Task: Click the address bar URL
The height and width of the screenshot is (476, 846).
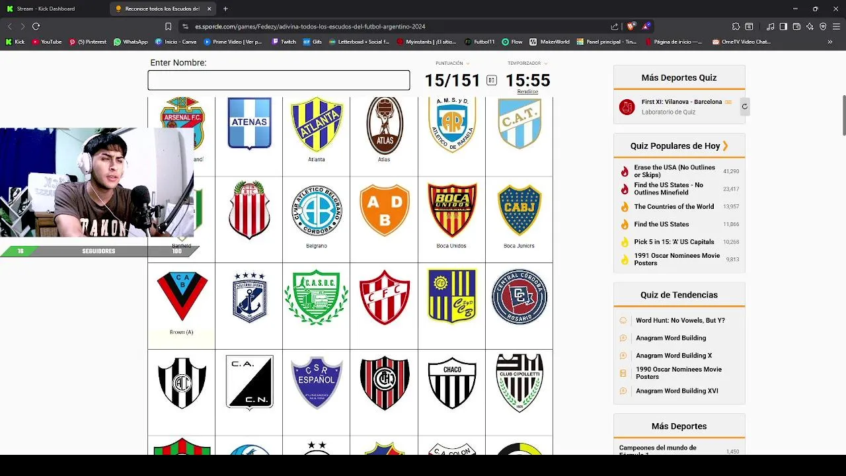Action: point(310,26)
